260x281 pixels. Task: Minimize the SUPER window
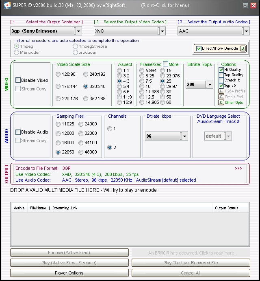(245, 5)
